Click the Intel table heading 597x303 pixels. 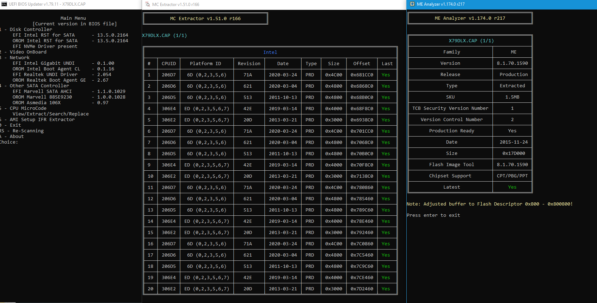coord(270,52)
